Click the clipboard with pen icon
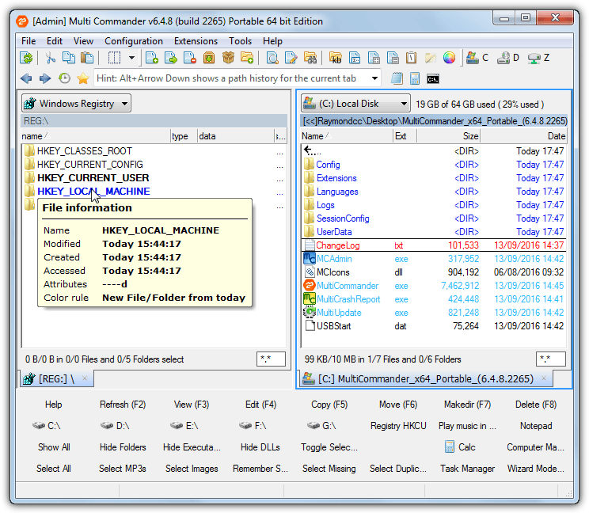 412,59
